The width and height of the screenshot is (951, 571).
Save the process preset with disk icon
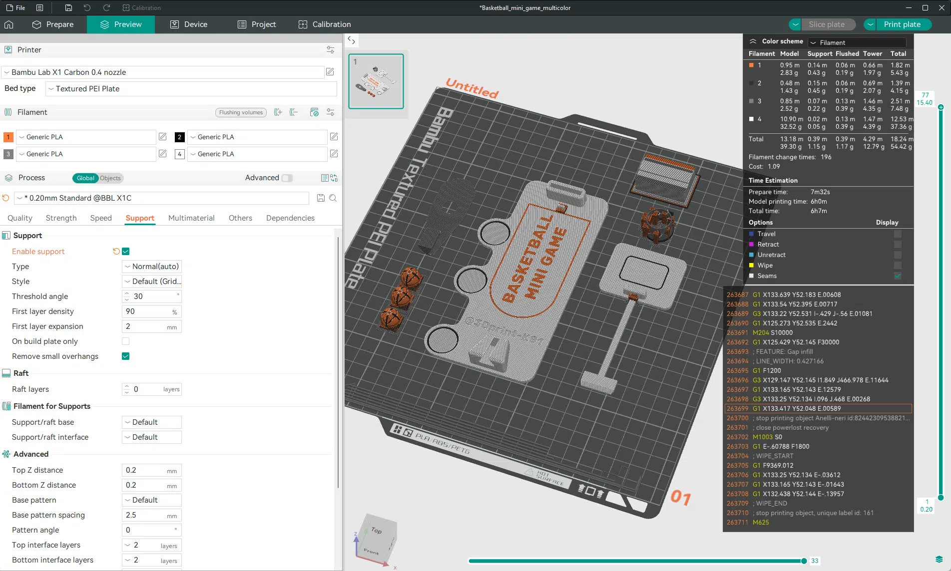point(321,198)
